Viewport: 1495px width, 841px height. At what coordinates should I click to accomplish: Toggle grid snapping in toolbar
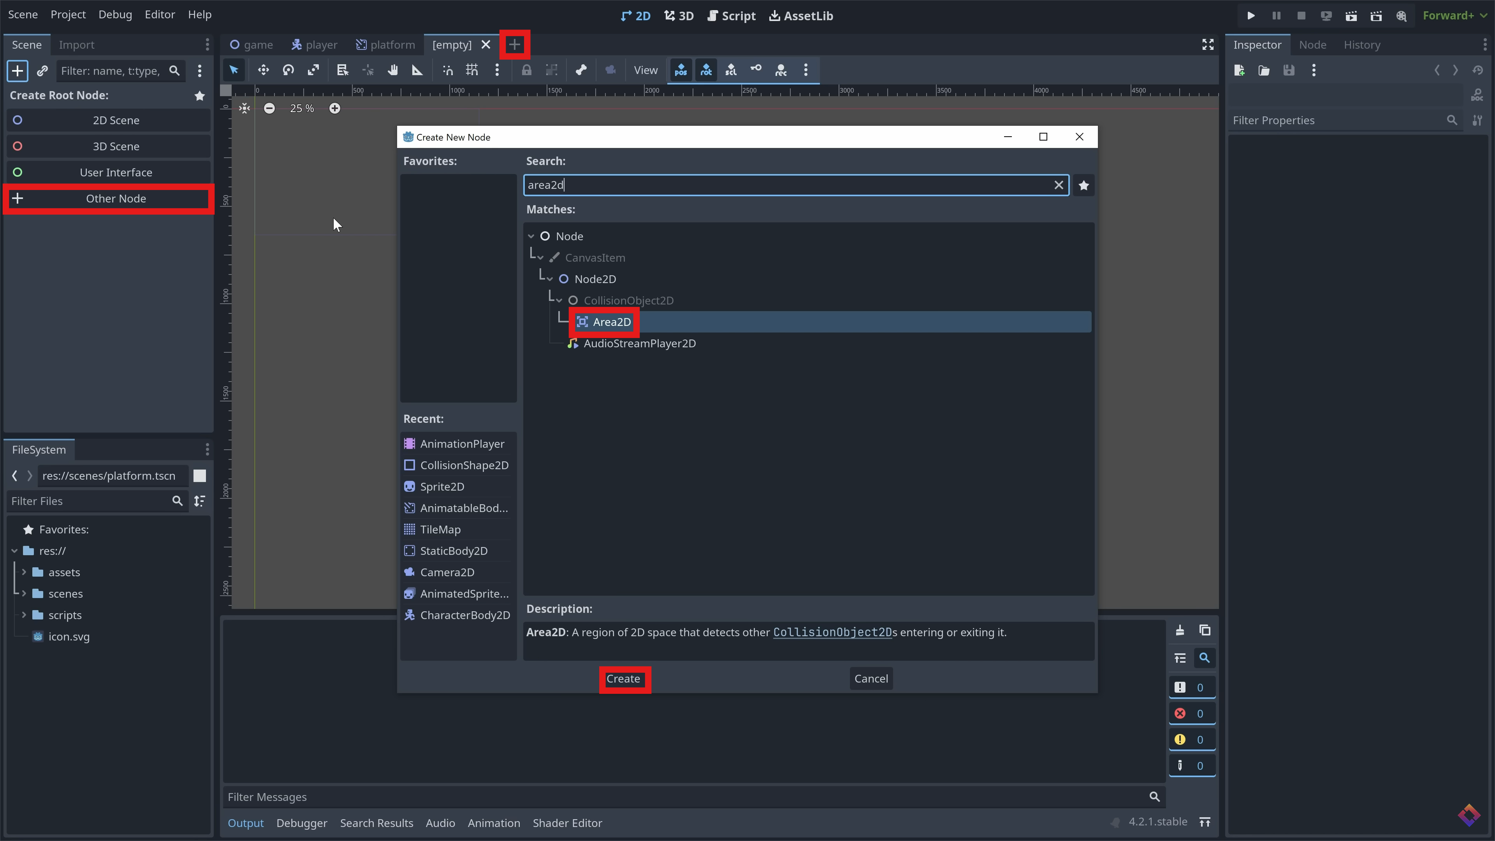tap(472, 70)
